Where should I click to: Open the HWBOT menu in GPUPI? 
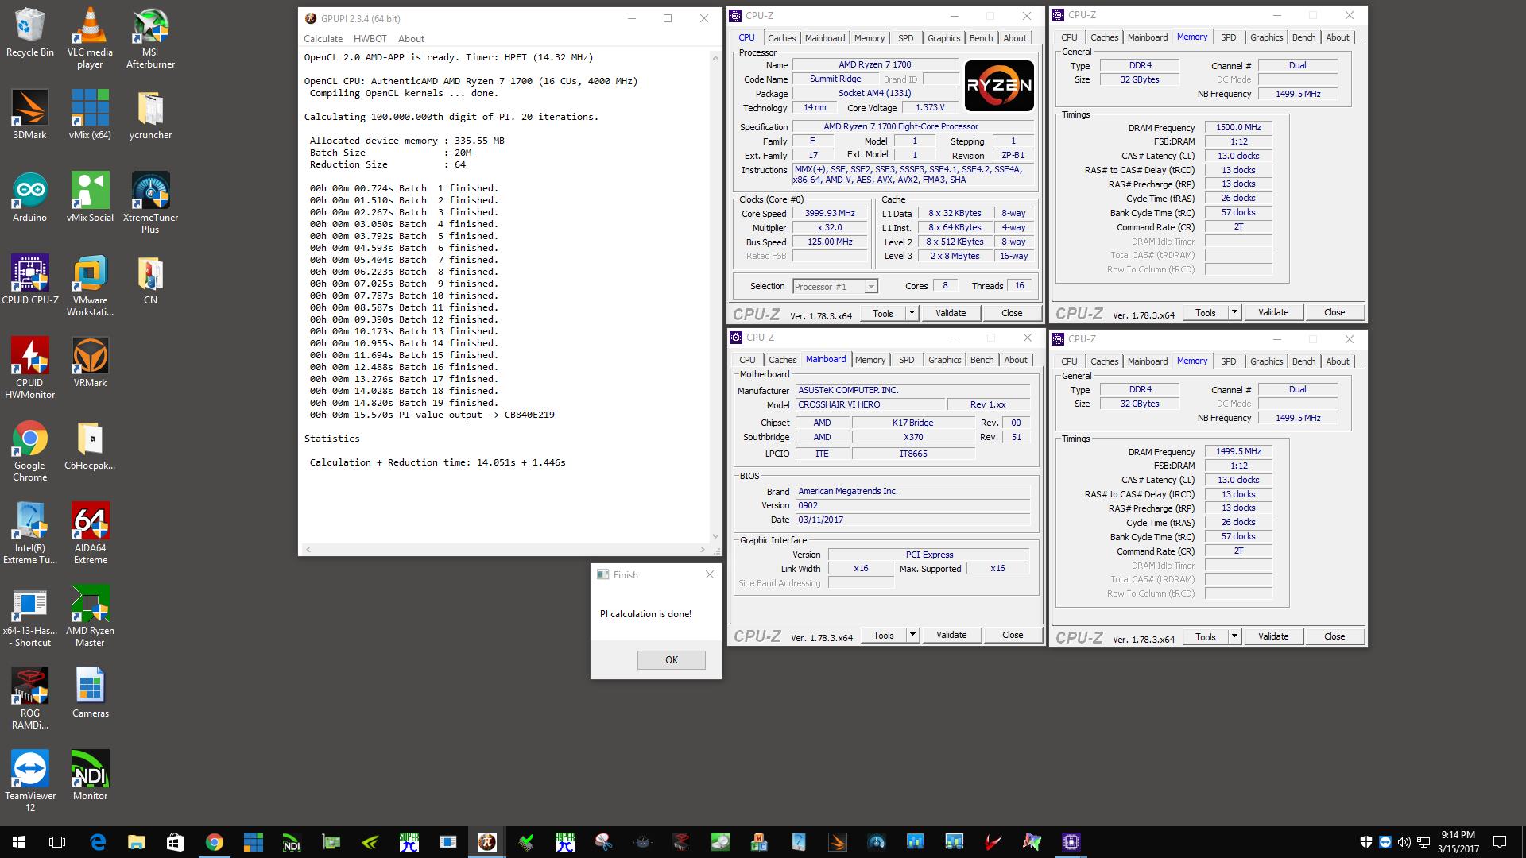[x=370, y=38]
